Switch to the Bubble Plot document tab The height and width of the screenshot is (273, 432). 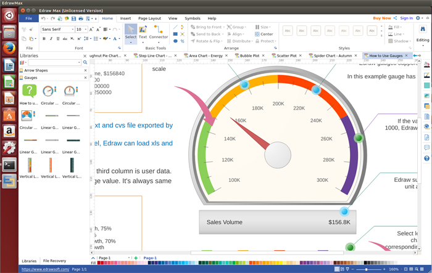251,55
